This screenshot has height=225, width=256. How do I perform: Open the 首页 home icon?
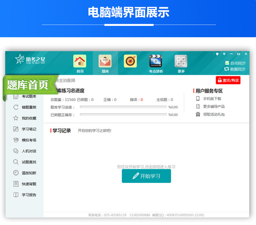click(x=80, y=61)
